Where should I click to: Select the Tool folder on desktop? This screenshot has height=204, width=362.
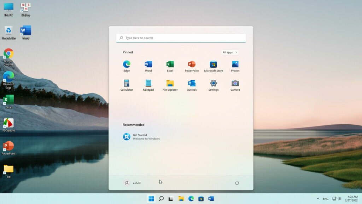coord(8,171)
